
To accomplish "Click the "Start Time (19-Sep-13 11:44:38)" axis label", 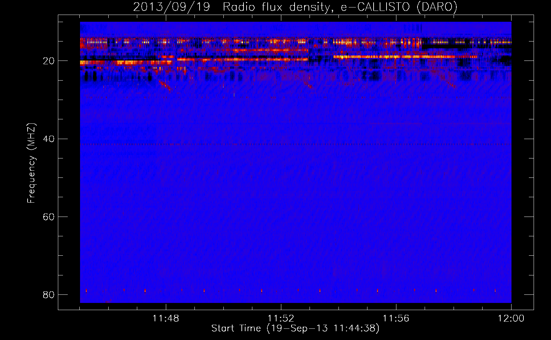I will point(295,328).
